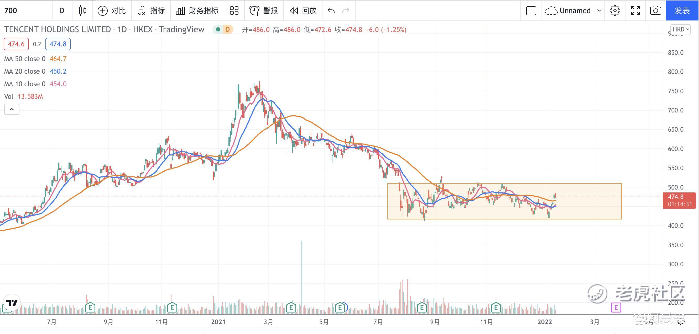699x334 pixels.
Task: Enter fullscreen mode icon
Action: (635, 10)
